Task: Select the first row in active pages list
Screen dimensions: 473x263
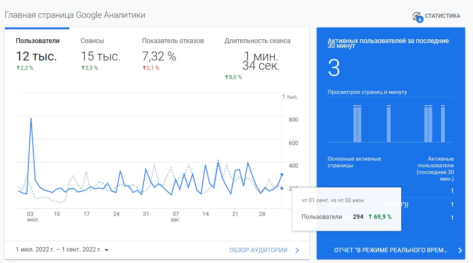Action: [x=391, y=191]
